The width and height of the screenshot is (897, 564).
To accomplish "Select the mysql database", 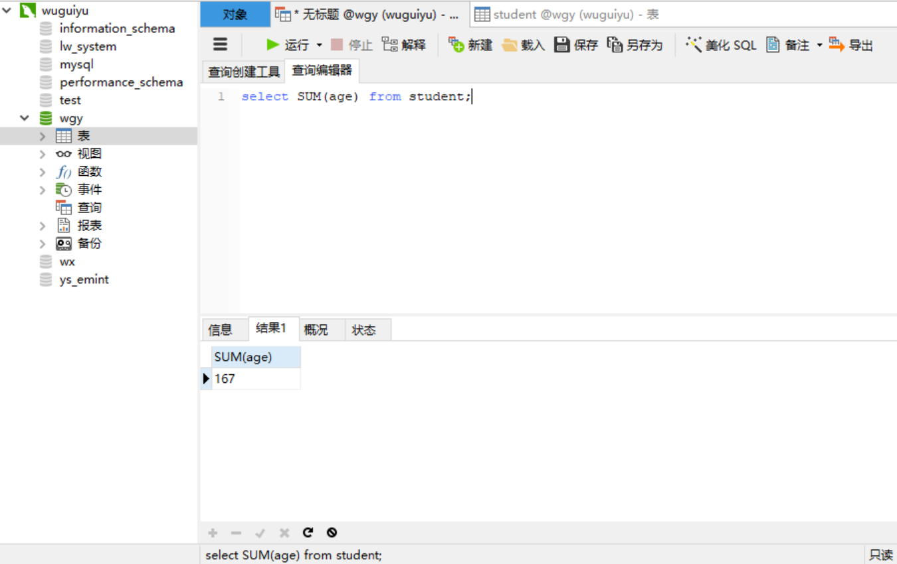I will (76, 64).
